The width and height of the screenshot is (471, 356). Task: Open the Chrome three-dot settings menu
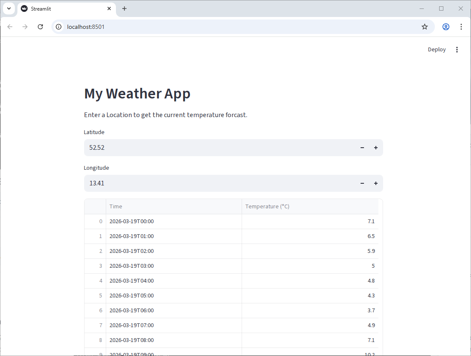[x=461, y=26]
